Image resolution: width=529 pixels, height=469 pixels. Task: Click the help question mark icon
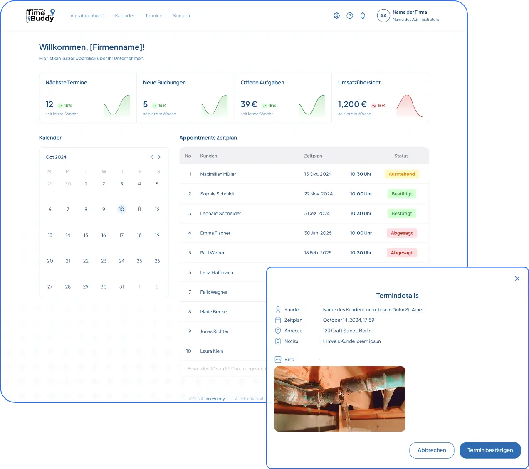pyautogui.click(x=350, y=16)
